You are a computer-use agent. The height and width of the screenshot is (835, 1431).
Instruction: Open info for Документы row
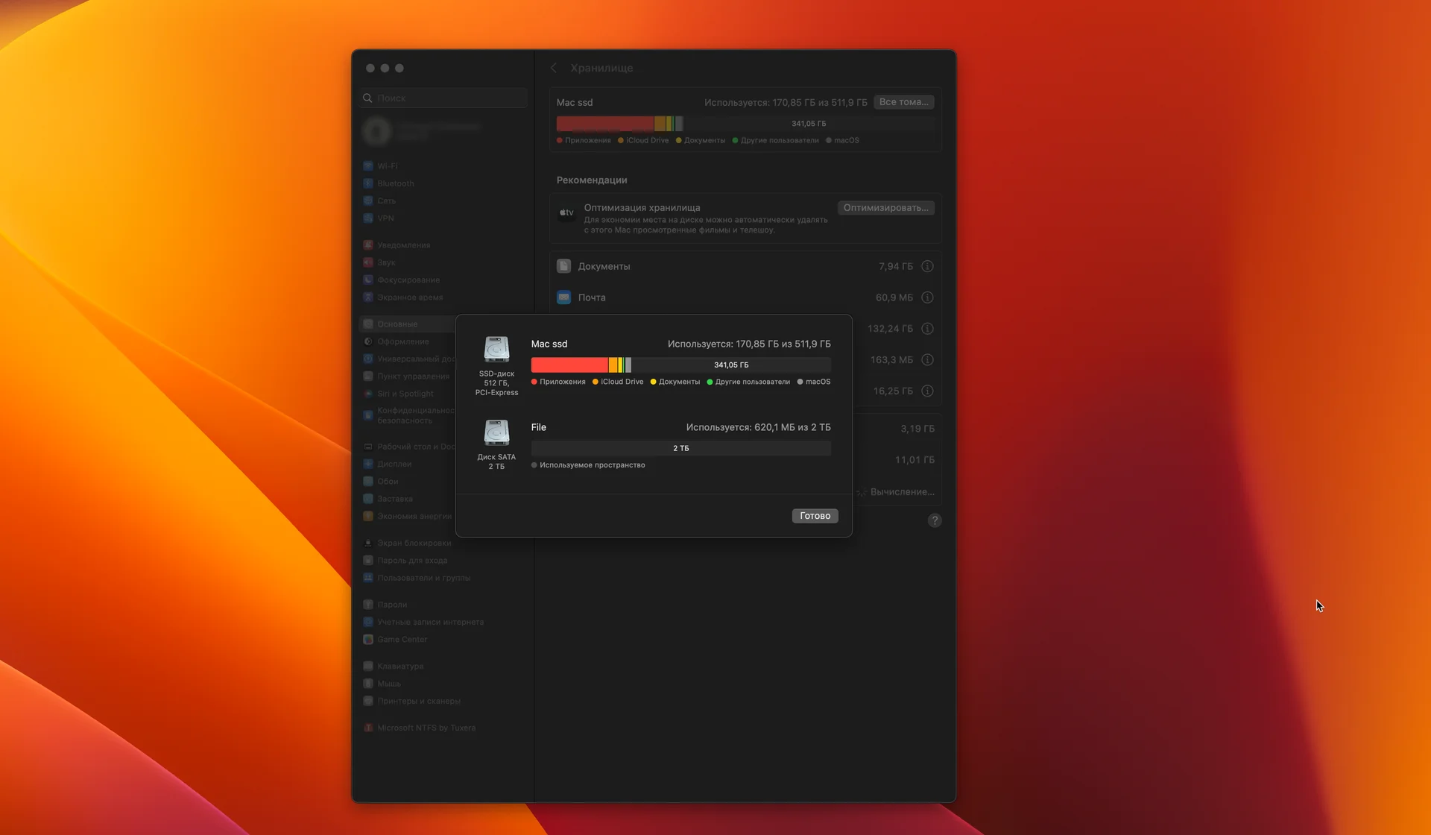point(927,266)
